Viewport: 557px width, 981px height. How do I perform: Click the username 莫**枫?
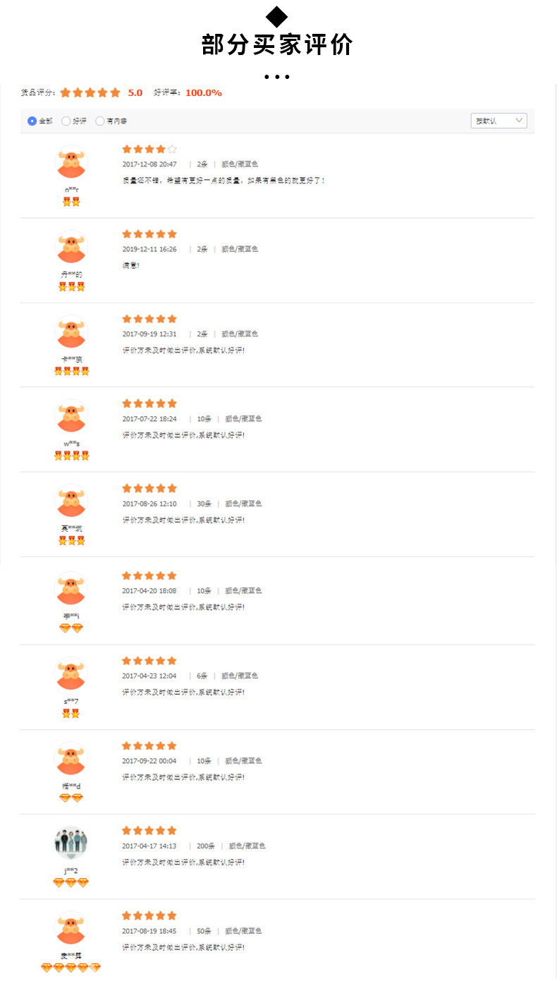tap(71, 528)
